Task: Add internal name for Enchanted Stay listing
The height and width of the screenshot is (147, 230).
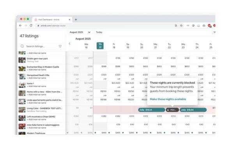Action: coord(37,69)
